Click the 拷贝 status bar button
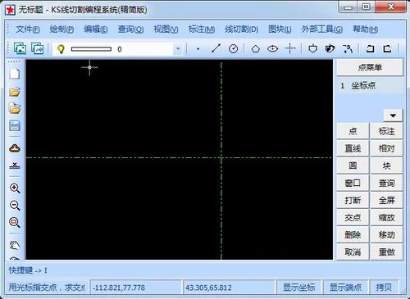Viewport: 410px width, 299px height. [x=384, y=287]
